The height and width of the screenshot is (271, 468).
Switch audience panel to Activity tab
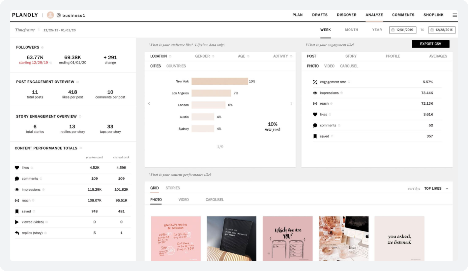280,56
